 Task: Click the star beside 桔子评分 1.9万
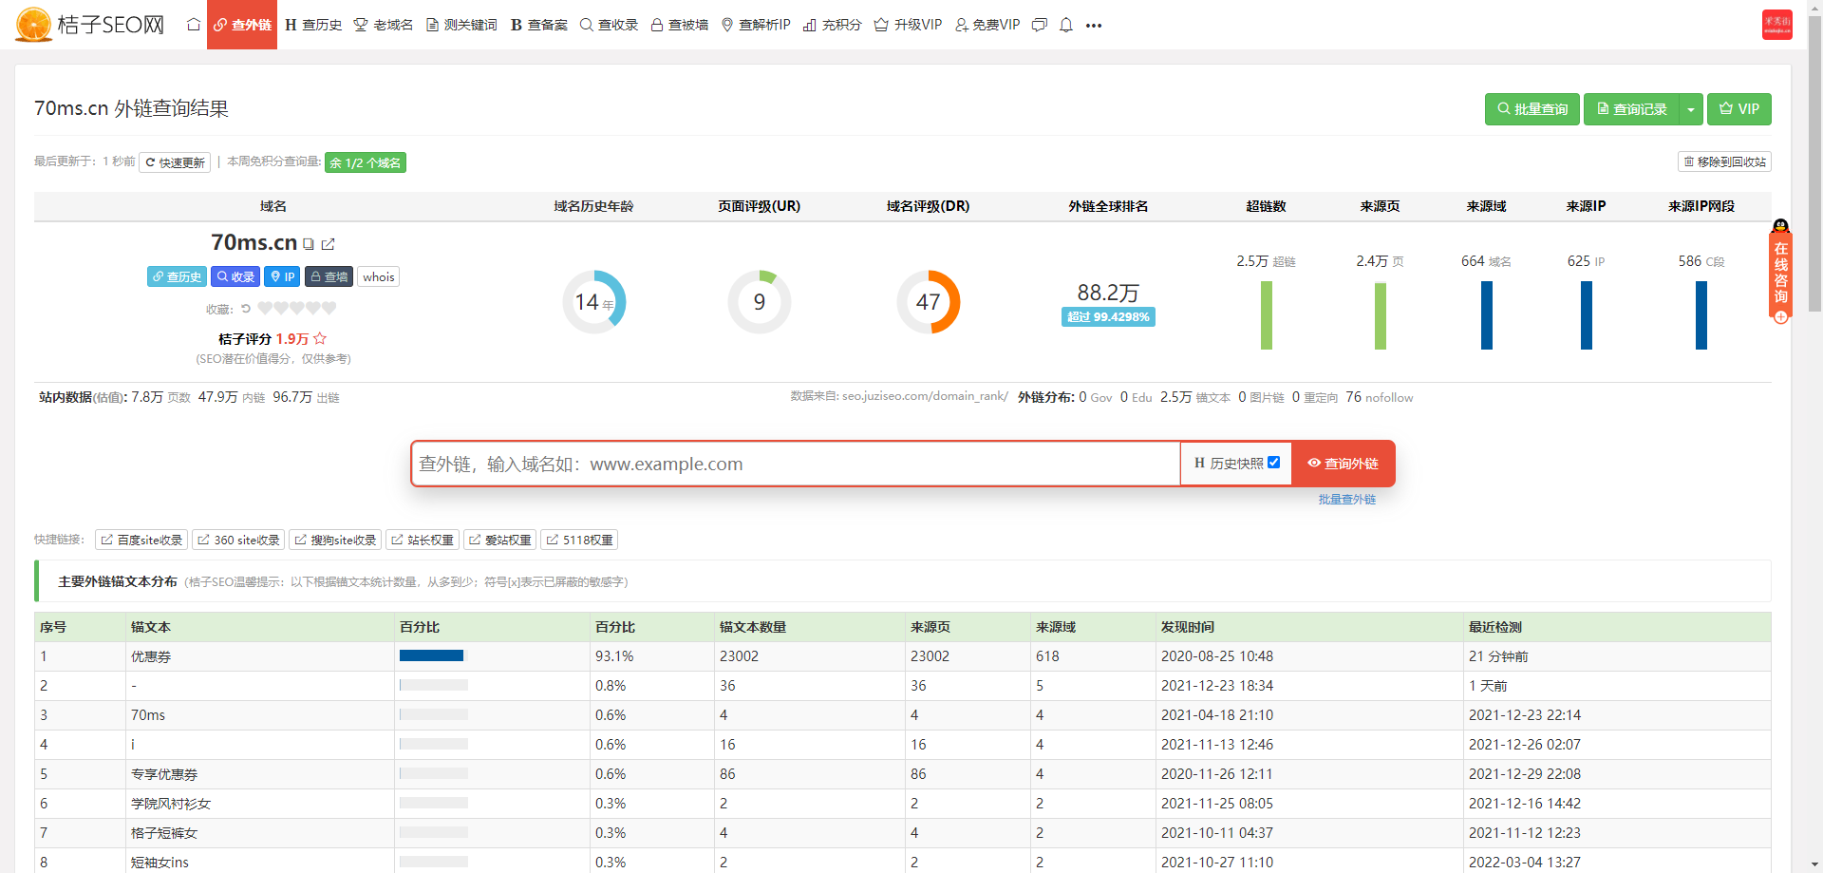click(320, 338)
